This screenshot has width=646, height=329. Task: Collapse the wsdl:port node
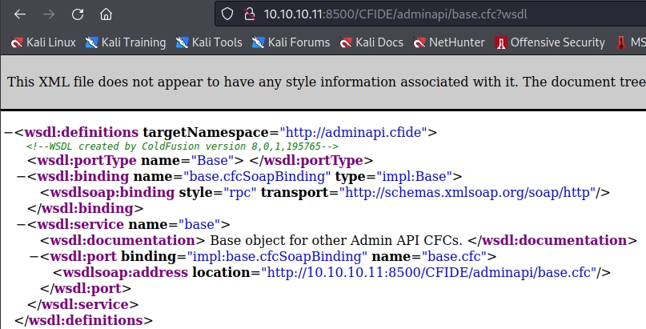pyautogui.click(x=34, y=257)
